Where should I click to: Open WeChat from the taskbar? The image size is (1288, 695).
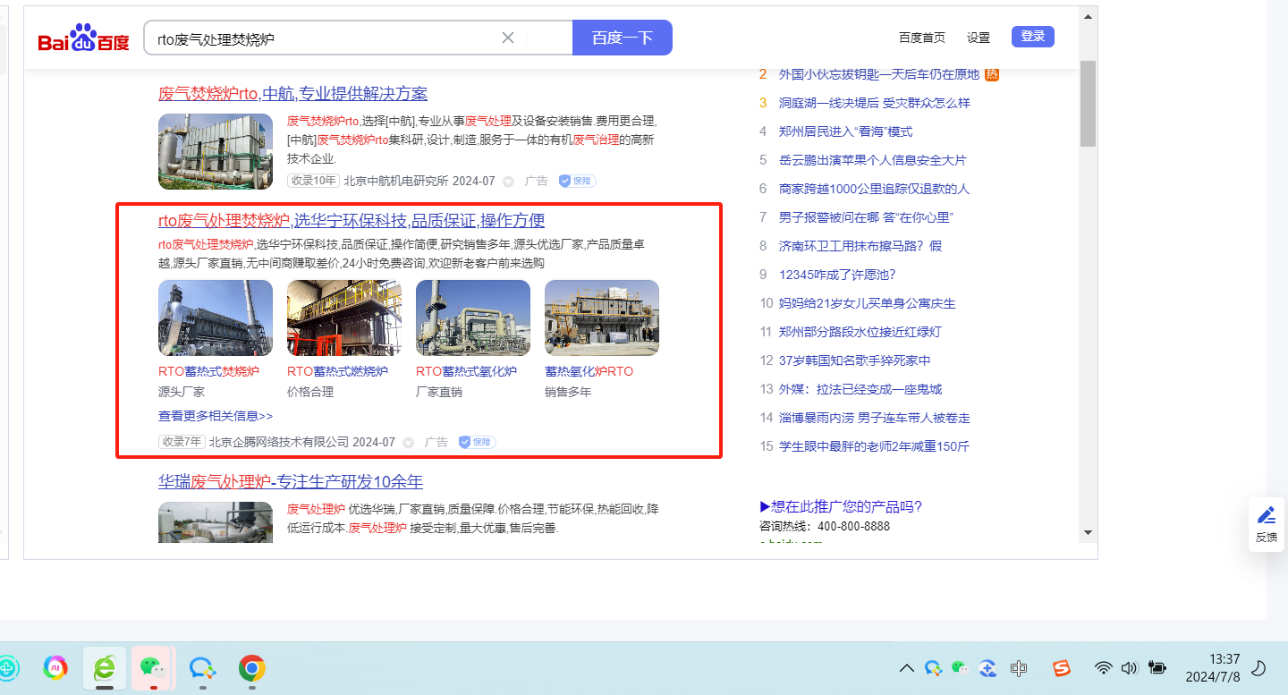point(150,667)
